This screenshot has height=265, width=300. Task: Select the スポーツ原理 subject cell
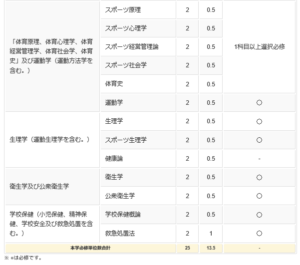coord(138,10)
